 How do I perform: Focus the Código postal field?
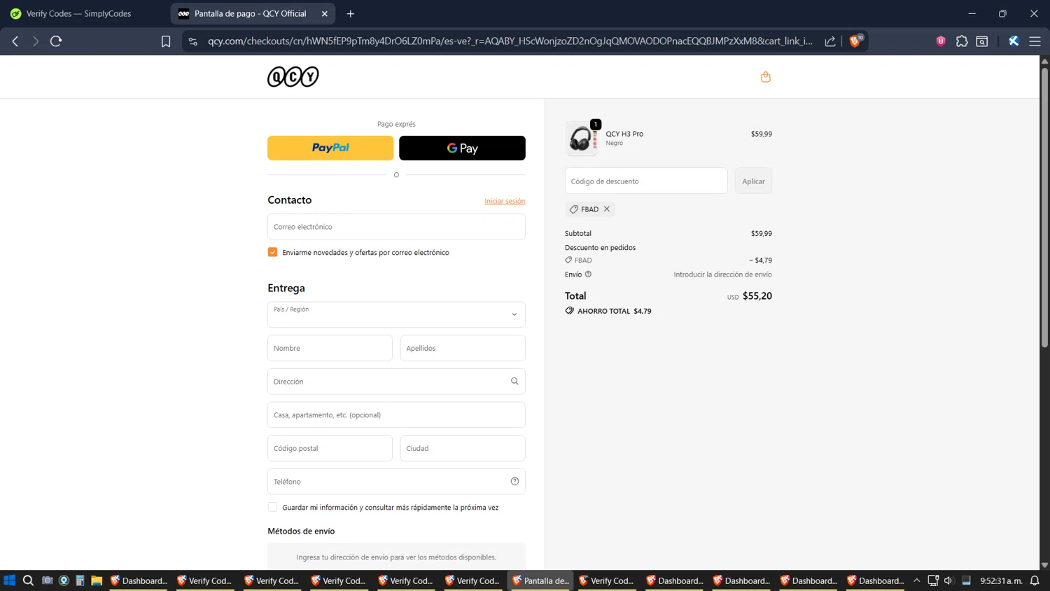(330, 448)
